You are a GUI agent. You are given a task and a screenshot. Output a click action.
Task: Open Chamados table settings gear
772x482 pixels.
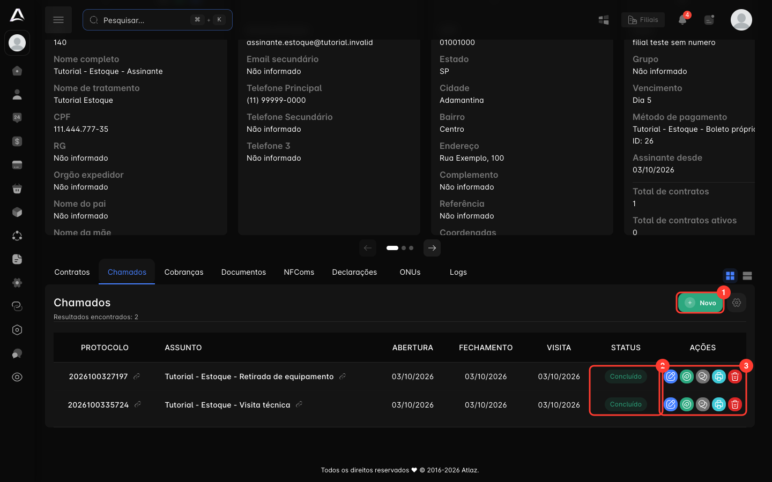pos(737,303)
